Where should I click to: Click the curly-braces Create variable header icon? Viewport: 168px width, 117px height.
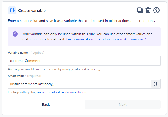pyautogui.click(x=12, y=10)
